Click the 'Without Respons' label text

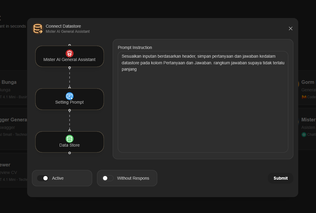(133, 178)
